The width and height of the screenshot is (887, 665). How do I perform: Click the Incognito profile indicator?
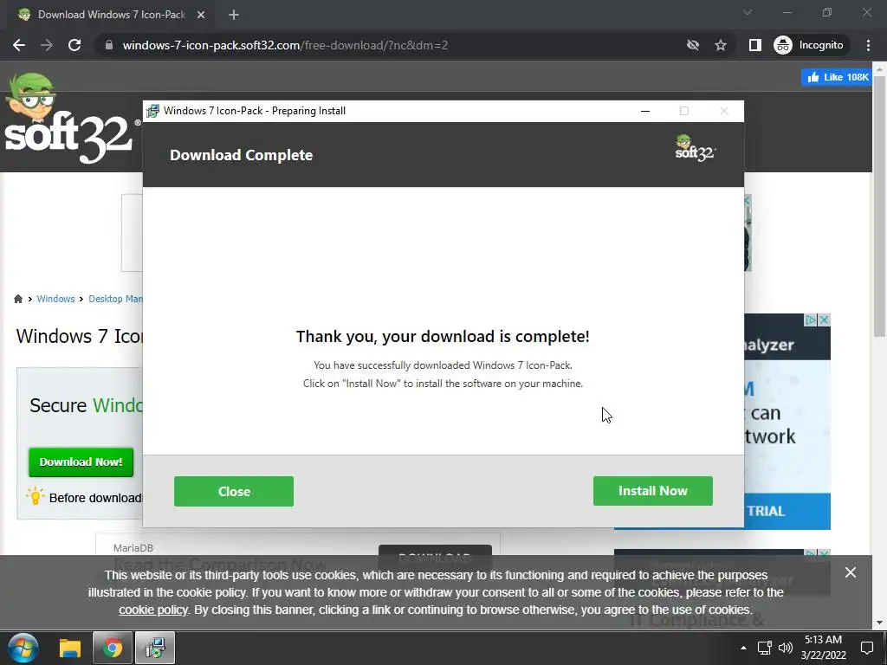tap(810, 45)
